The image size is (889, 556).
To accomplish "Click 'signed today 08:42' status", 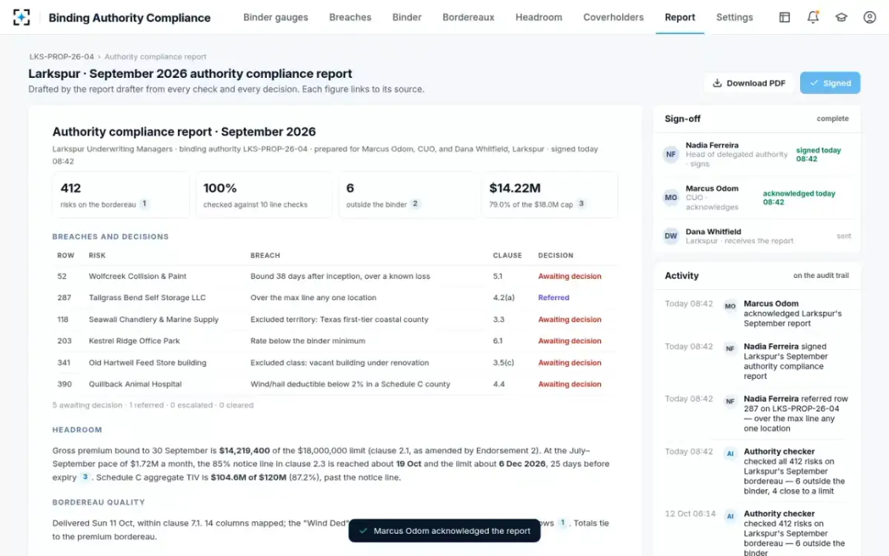I will (x=819, y=154).
